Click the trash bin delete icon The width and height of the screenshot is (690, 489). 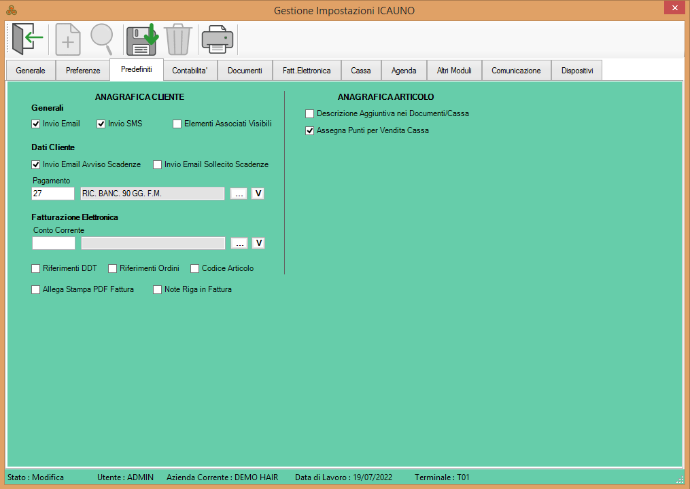coord(178,39)
